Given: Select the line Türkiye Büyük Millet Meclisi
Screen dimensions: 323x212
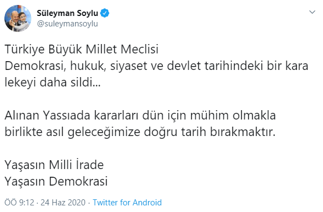Looking at the screenshot, I should click(81, 50).
